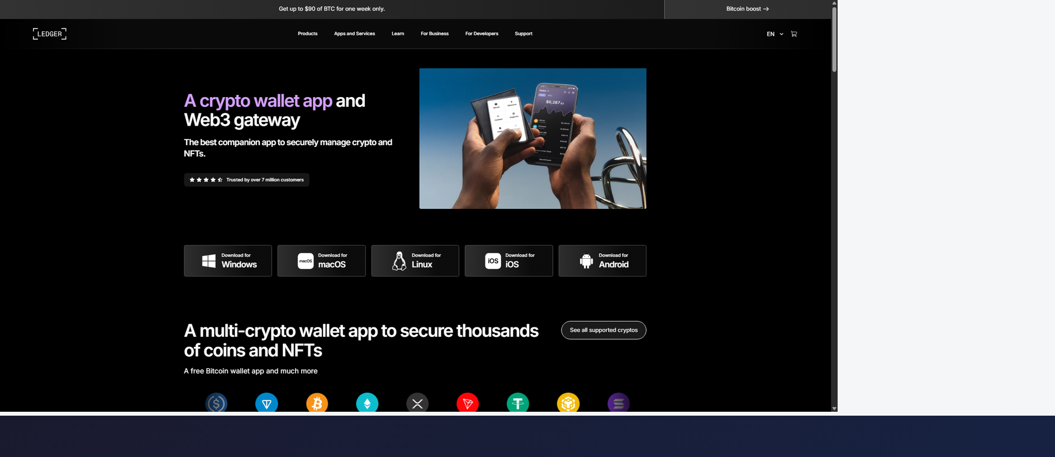The height and width of the screenshot is (457, 1055).
Task: Click the page vertical scrollbar thumb
Action: click(x=834, y=39)
